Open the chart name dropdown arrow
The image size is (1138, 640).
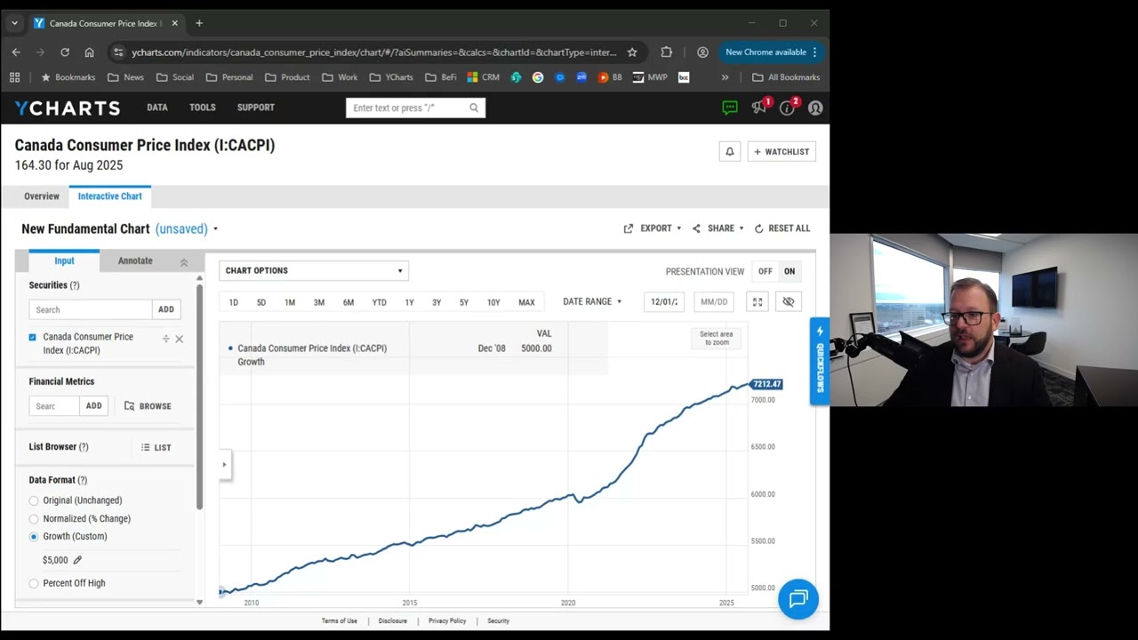point(215,229)
